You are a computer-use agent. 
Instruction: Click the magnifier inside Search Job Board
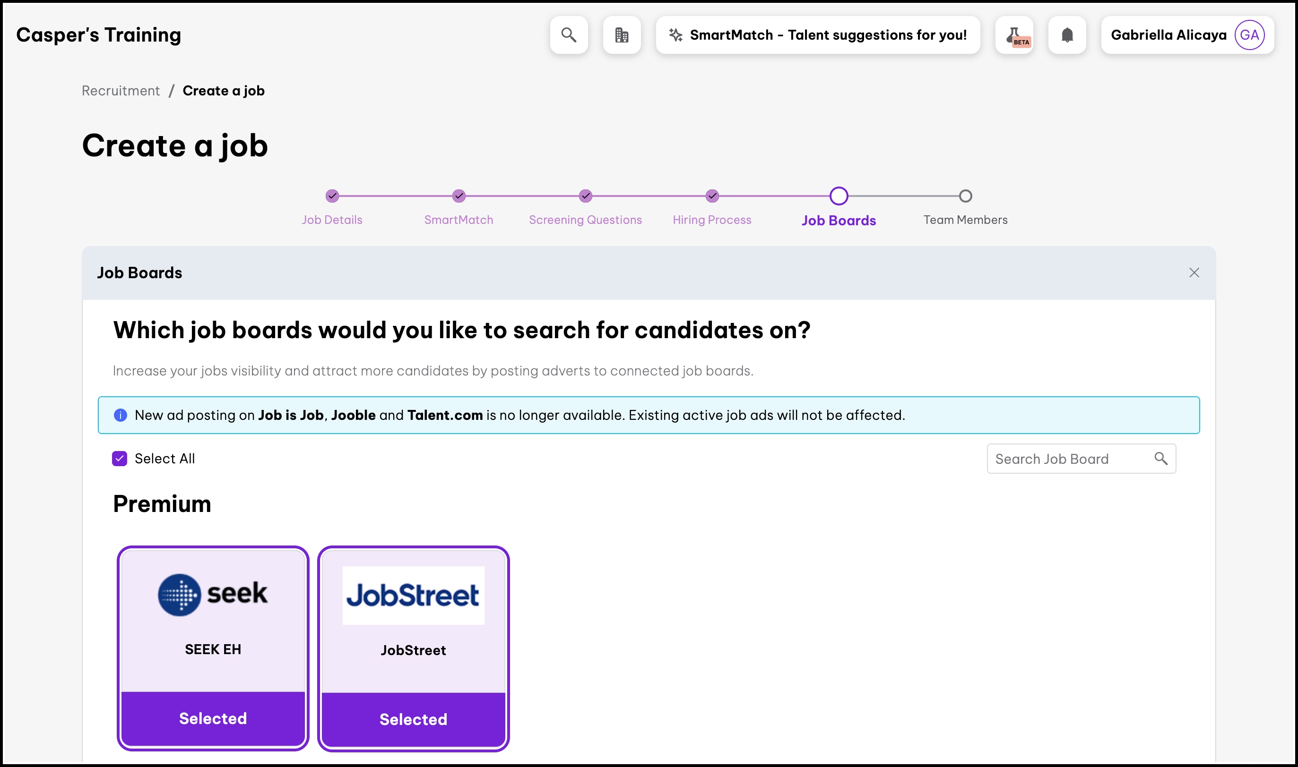click(x=1161, y=459)
